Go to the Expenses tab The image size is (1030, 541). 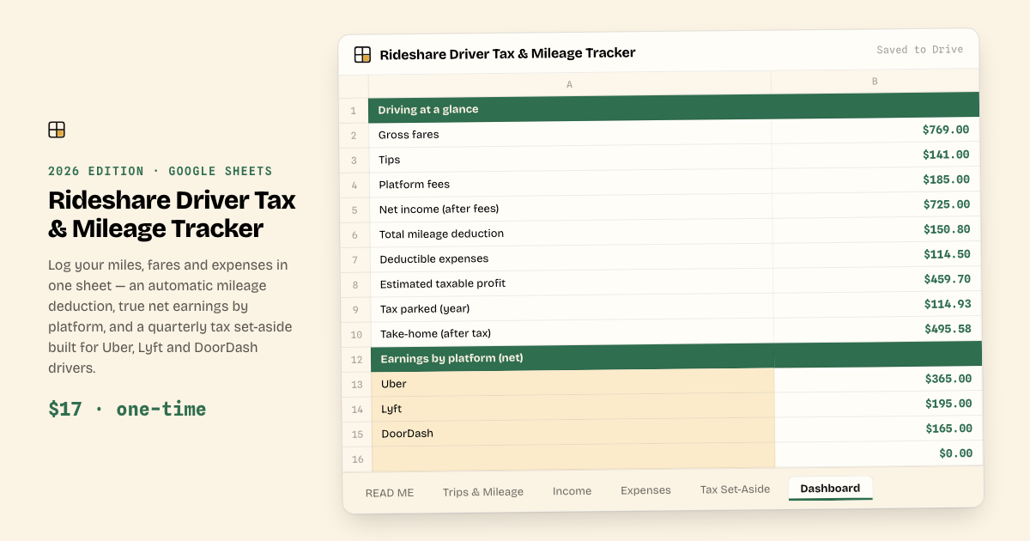[x=645, y=490]
